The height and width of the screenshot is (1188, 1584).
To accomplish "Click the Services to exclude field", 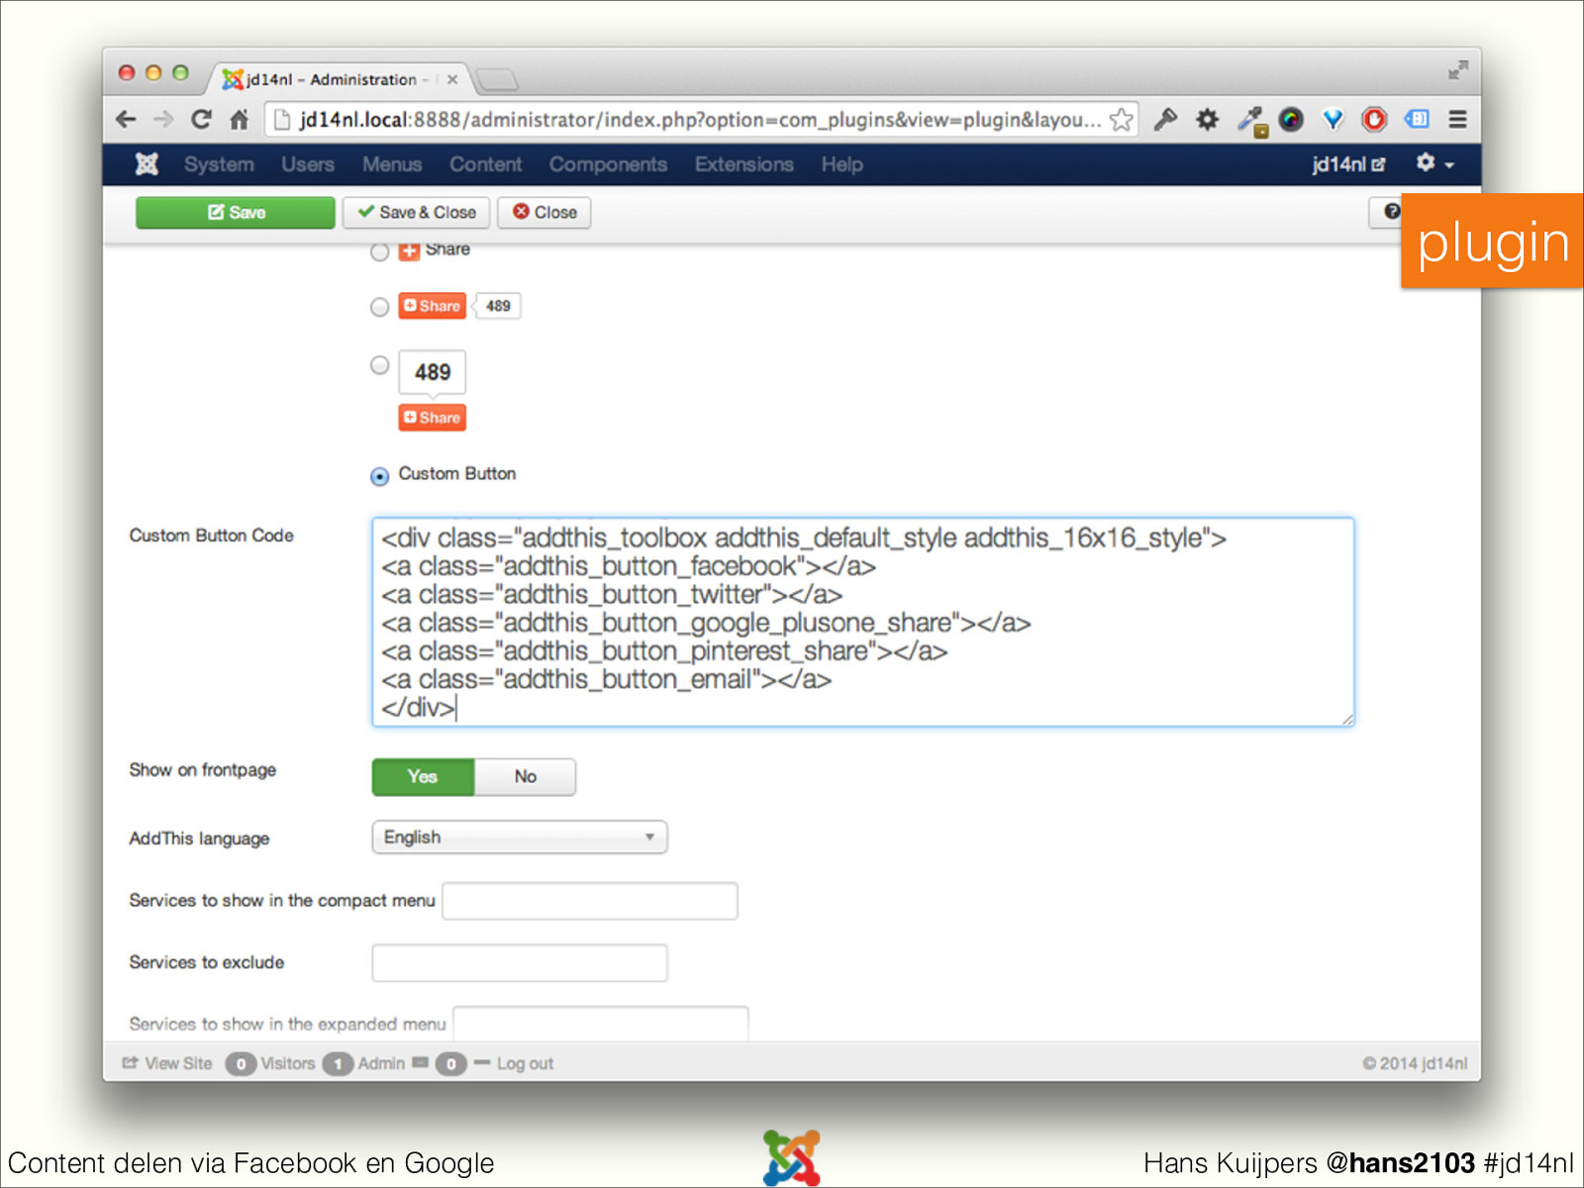I will coord(520,963).
